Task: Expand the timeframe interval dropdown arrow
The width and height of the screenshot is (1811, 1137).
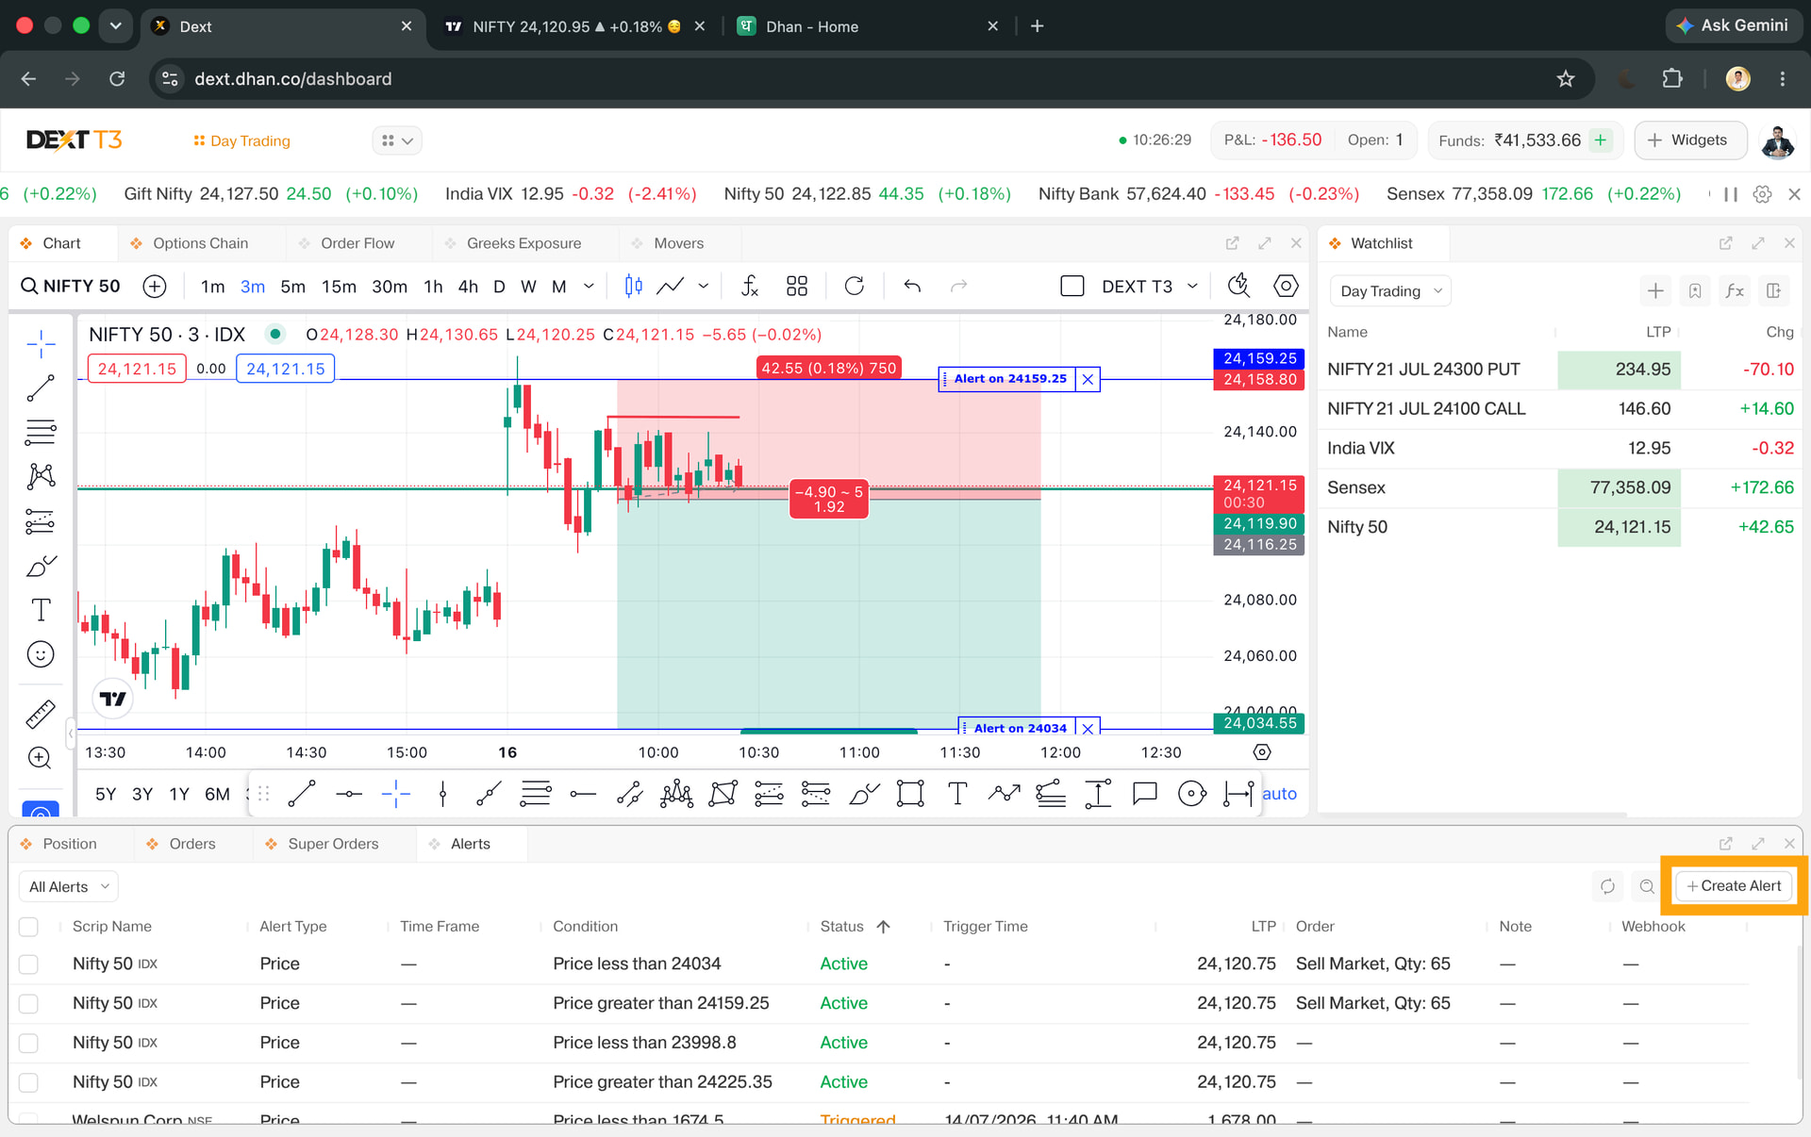Action: pyautogui.click(x=589, y=286)
